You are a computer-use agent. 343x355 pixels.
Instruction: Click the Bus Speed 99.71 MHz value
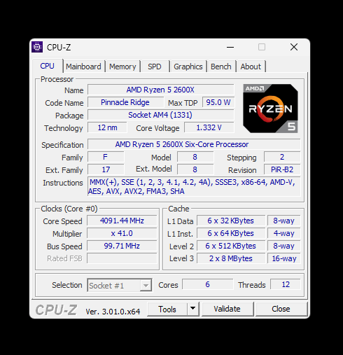pyautogui.click(x=122, y=246)
